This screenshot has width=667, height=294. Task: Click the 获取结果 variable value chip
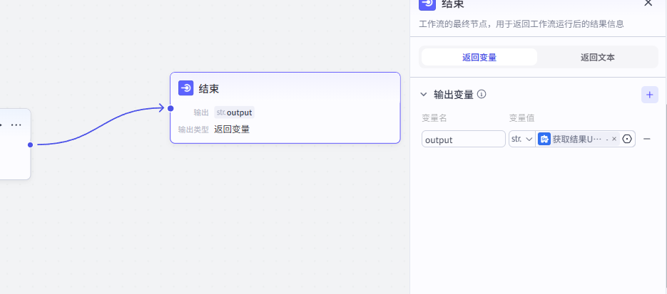point(576,140)
